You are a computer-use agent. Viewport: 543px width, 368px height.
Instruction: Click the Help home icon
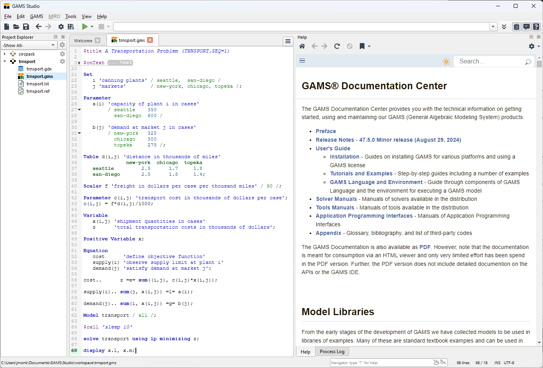pos(302,46)
